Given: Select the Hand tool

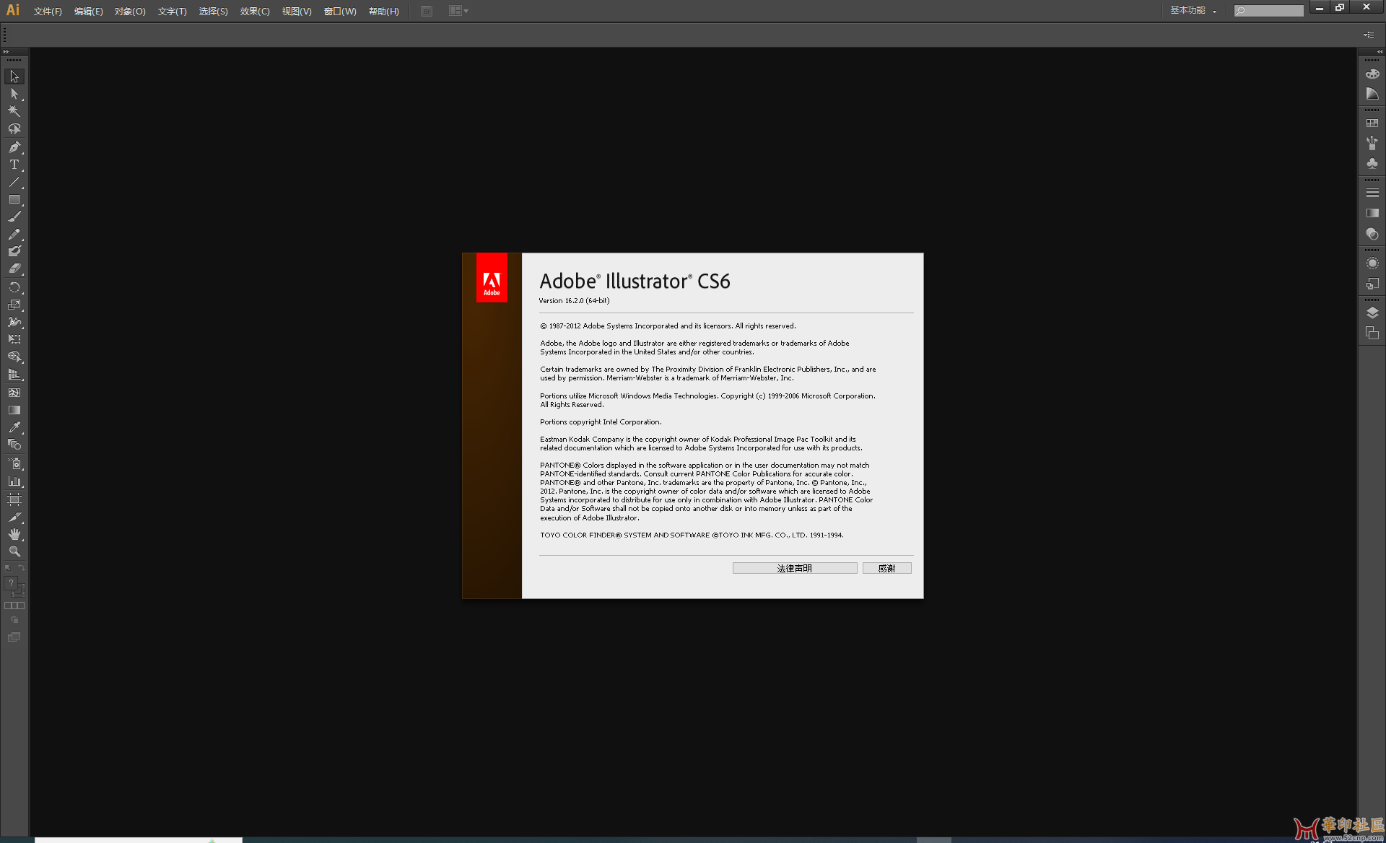Looking at the screenshot, I should pos(14,534).
